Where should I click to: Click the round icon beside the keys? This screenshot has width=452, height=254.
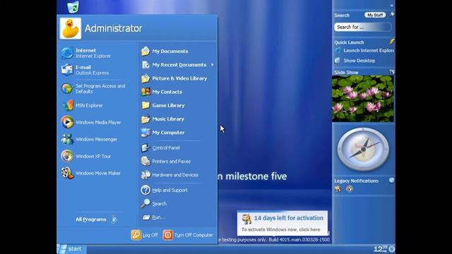350,188
